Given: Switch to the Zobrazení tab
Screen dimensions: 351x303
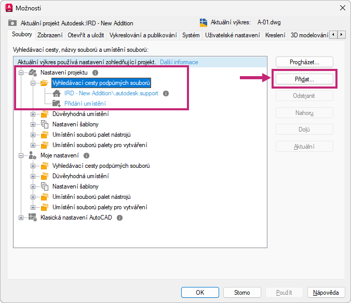Looking at the screenshot, I should coord(50,35).
